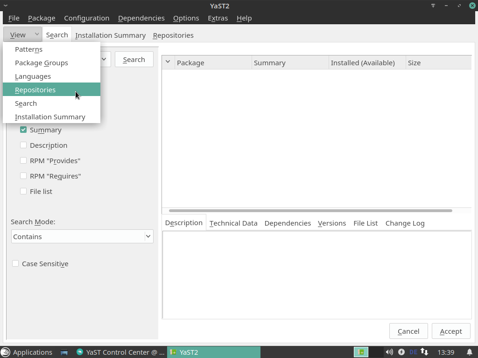Click the Cancel button

pyautogui.click(x=408, y=331)
